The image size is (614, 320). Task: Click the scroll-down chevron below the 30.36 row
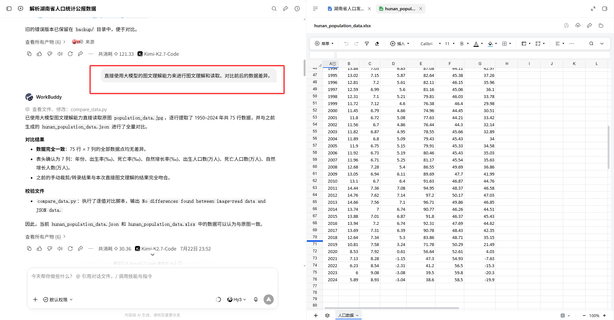pos(153,255)
